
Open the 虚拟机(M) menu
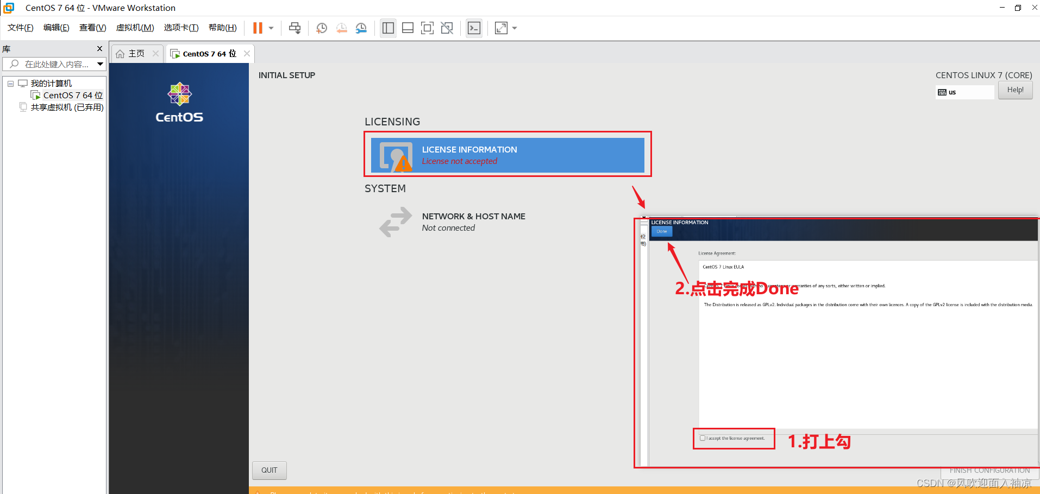click(x=135, y=28)
